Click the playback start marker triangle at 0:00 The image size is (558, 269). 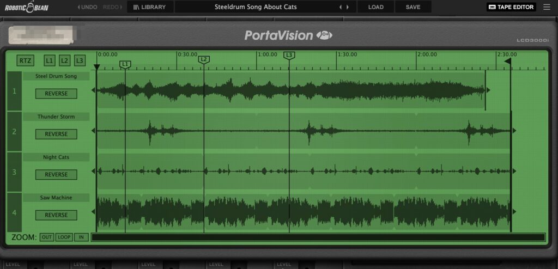pyautogui.click(x=96, y=67)
